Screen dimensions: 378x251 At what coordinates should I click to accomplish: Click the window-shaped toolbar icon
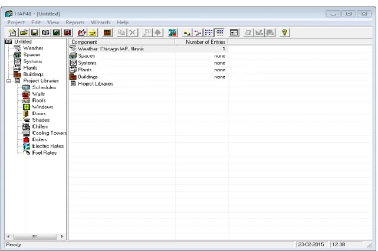tap(234, 32)
